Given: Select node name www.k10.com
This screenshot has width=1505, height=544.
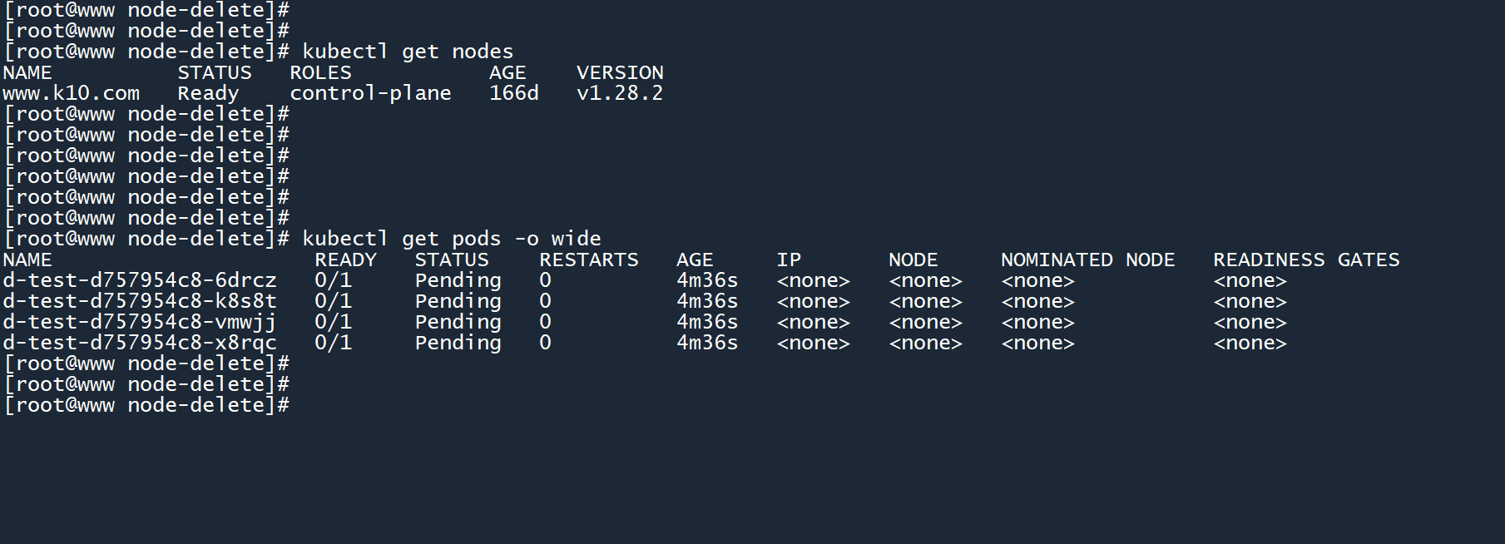Looking at the screenshot, I should coord(71,93).
